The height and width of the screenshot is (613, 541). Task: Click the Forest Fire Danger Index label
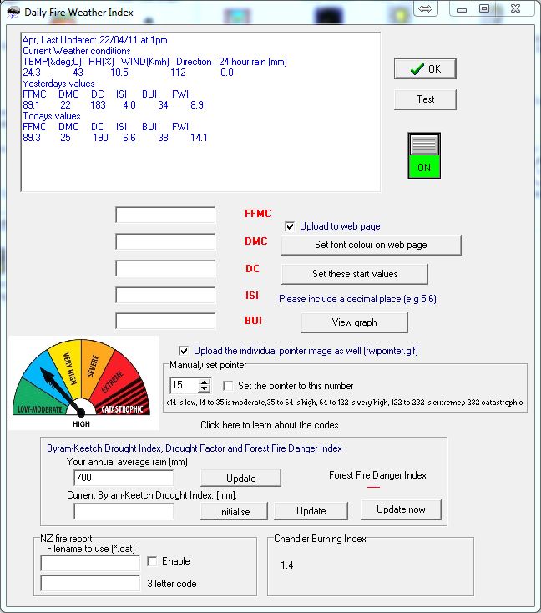(x=377, y=475)
